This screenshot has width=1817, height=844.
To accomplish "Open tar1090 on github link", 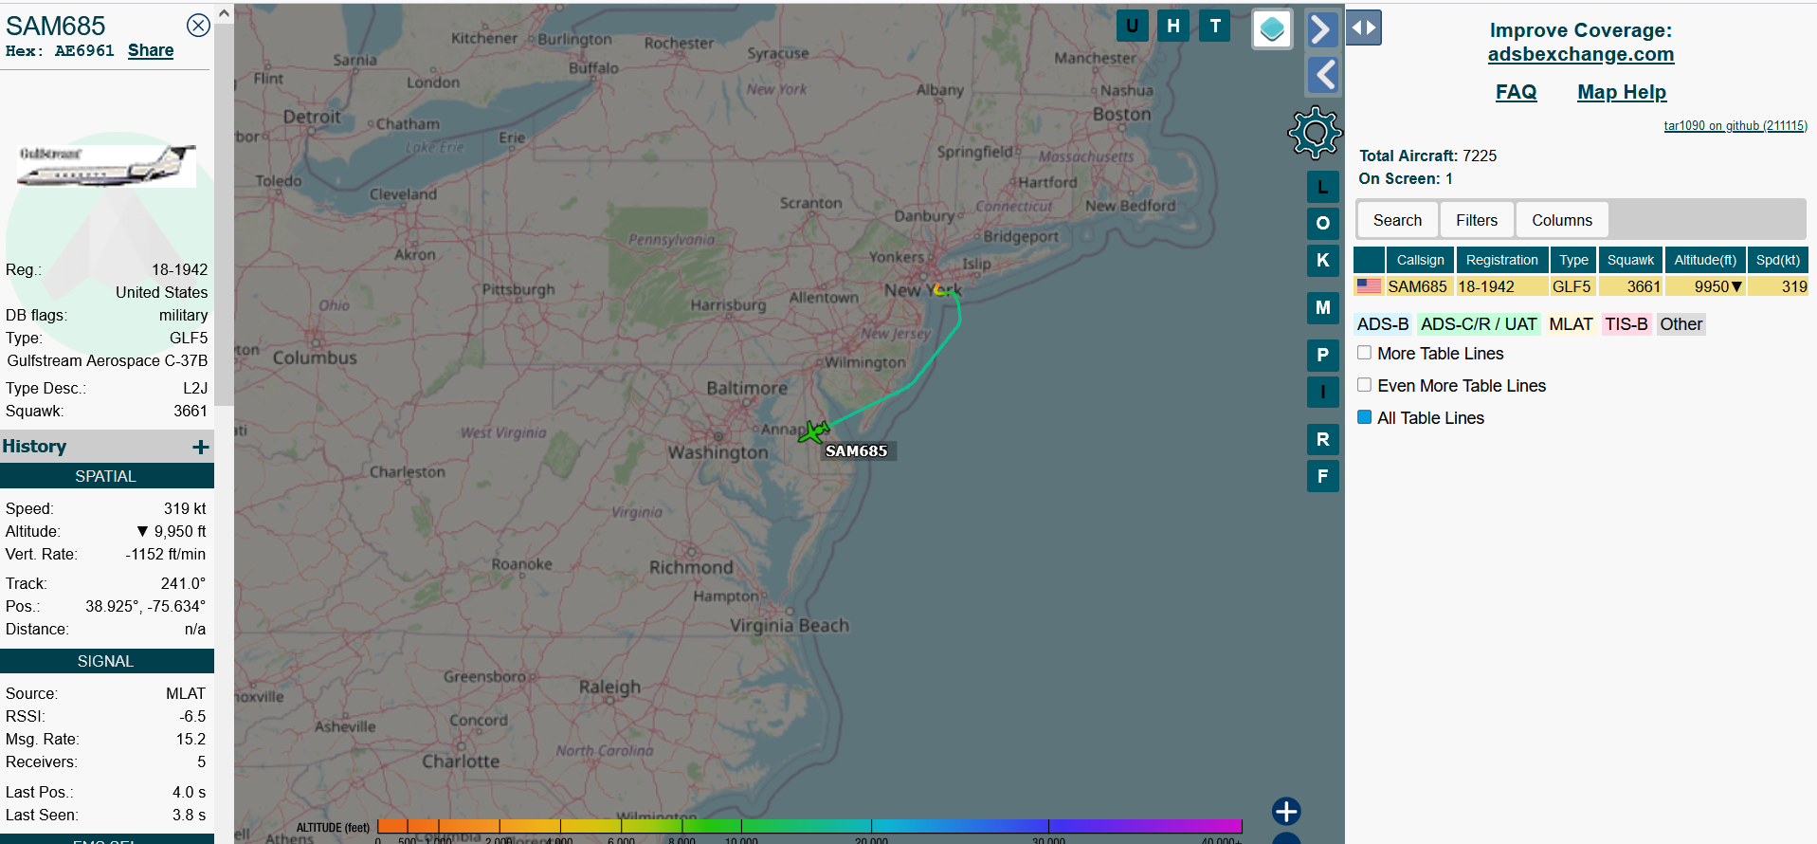I will pos(1735,126).
